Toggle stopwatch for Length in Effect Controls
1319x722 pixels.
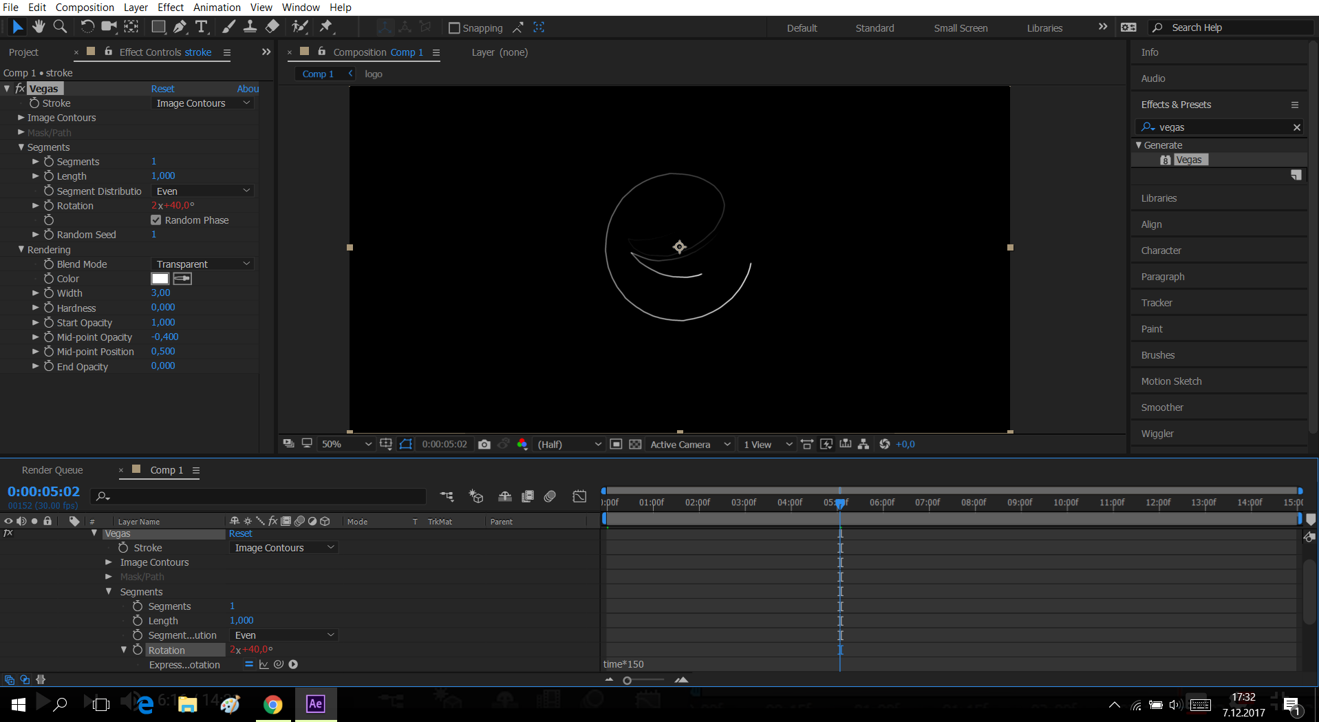[x=49, y=176]
